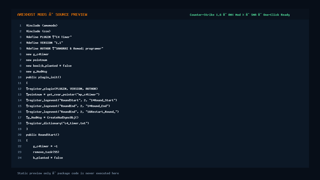Click the #define VERSION "1.1" line
The image size is (320, 180).
tap(44, 43)
